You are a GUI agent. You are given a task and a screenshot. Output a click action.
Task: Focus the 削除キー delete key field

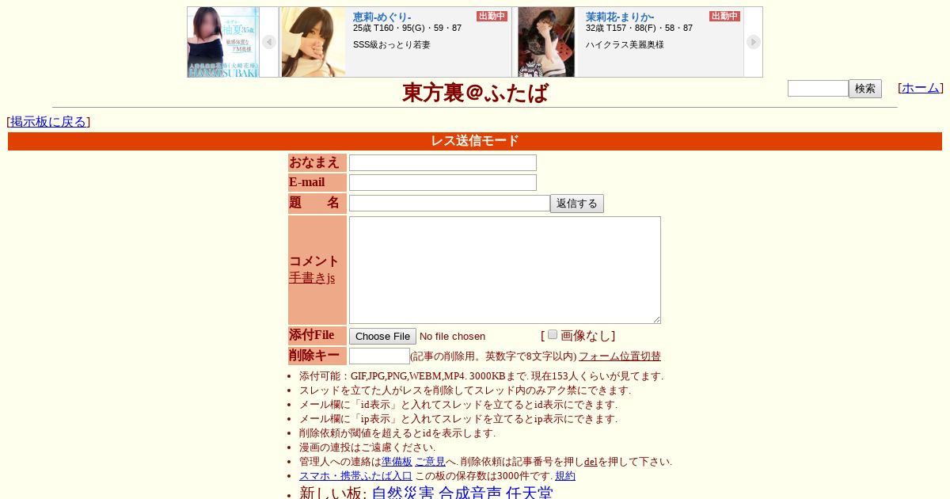379,356
